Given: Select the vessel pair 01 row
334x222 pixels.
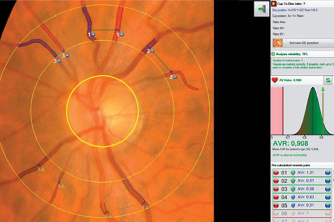Looking at the screenshot, I should [301, 172].
